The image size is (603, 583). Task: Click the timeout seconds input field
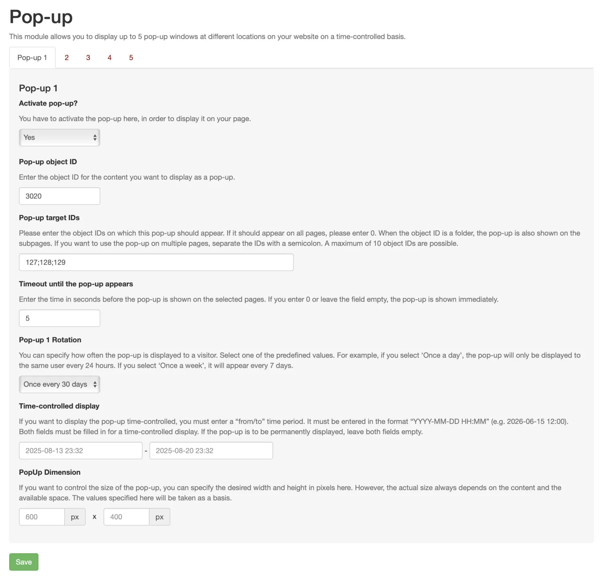pos(59,318)
